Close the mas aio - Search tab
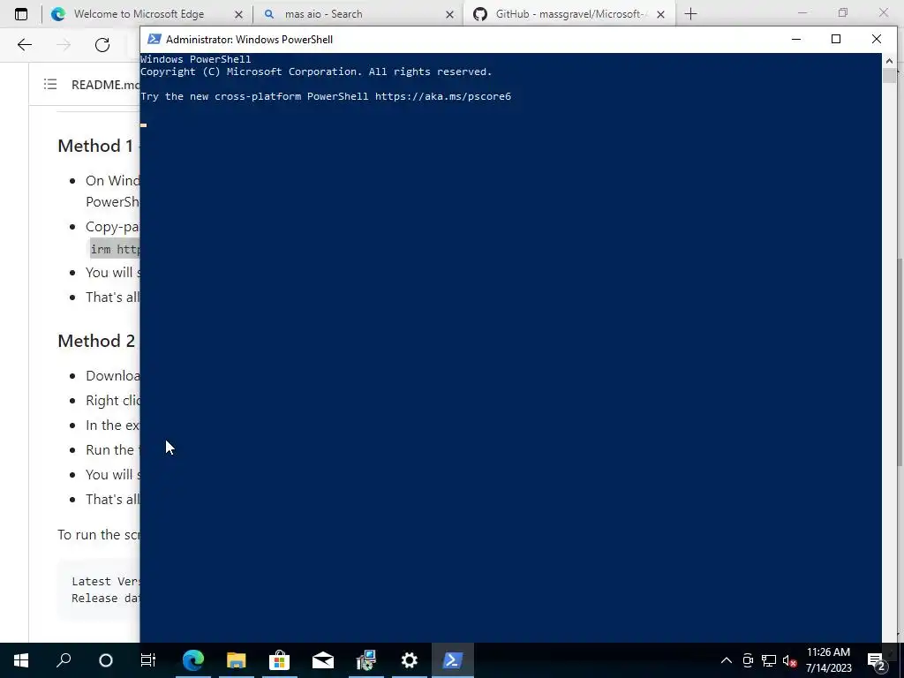904x678 pixels. 449,14
